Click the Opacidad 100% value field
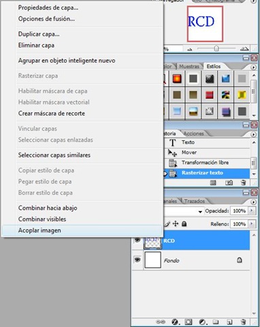This screenshot has width=260, height=327. (239, 211)
